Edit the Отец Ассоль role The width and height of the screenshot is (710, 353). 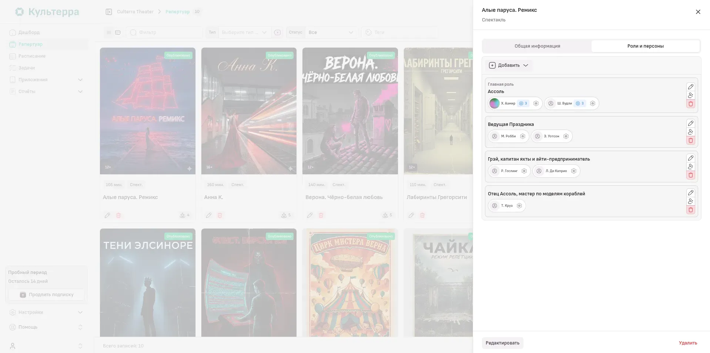coord(690,193)
